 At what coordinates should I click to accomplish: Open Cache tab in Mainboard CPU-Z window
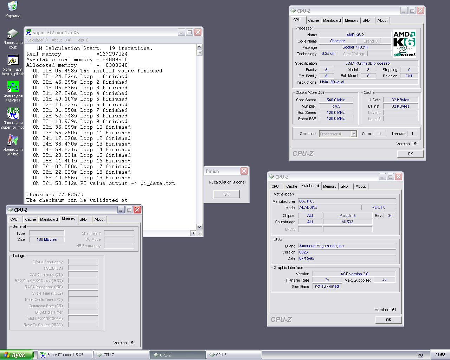(x=292, y=186)
